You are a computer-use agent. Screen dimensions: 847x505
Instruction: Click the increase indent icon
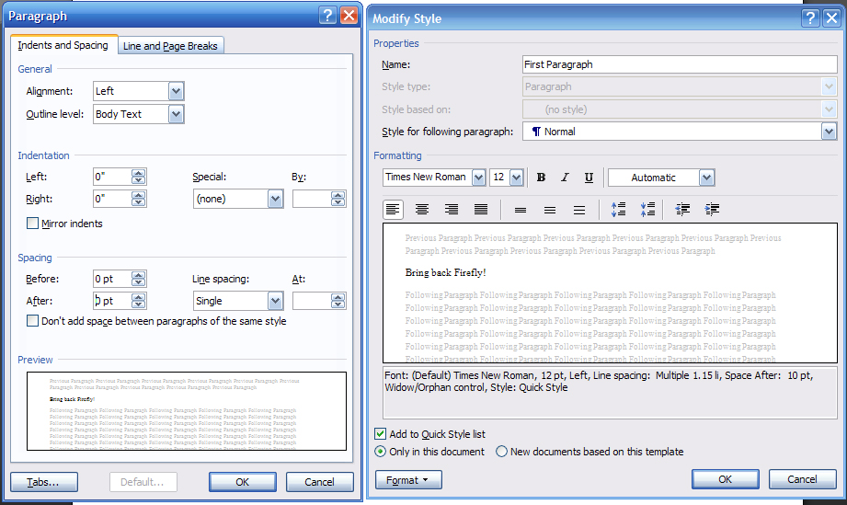712,210
